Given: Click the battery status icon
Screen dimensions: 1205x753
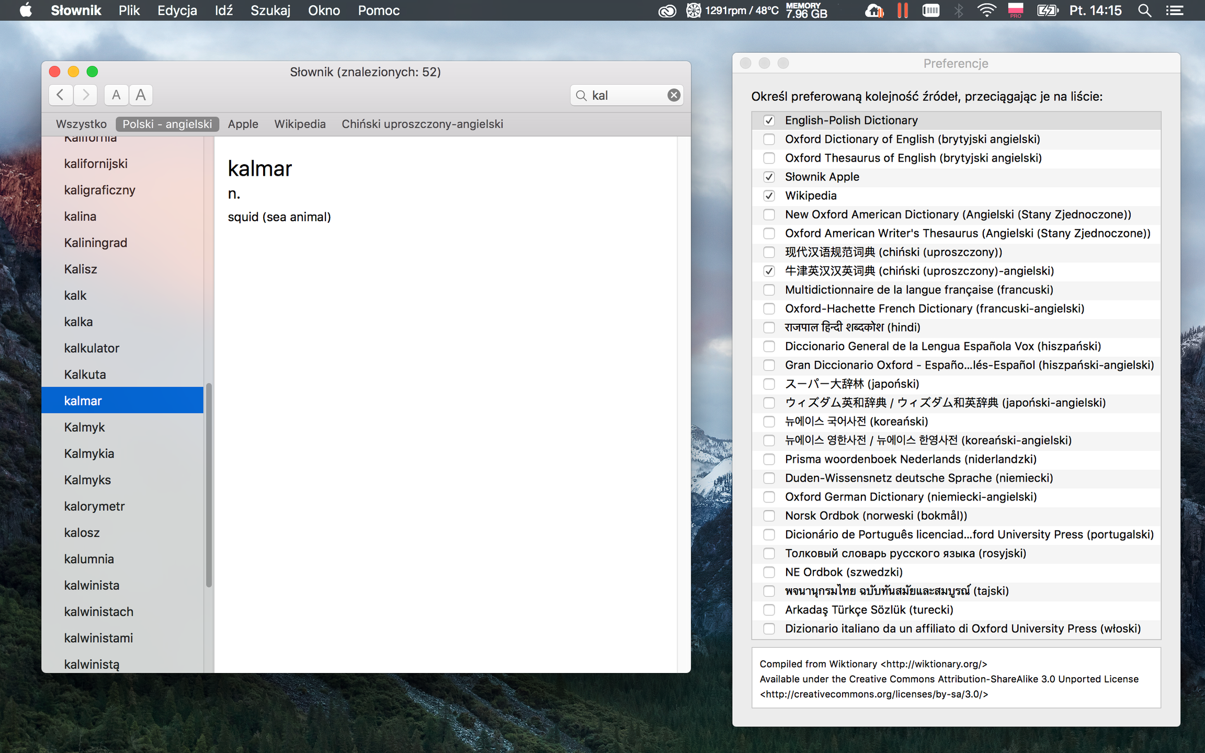Looking at the screenshot, I should (x=1048, y=10).
